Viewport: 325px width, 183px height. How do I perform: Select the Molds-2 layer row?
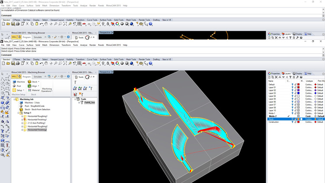tap(296, 116)
